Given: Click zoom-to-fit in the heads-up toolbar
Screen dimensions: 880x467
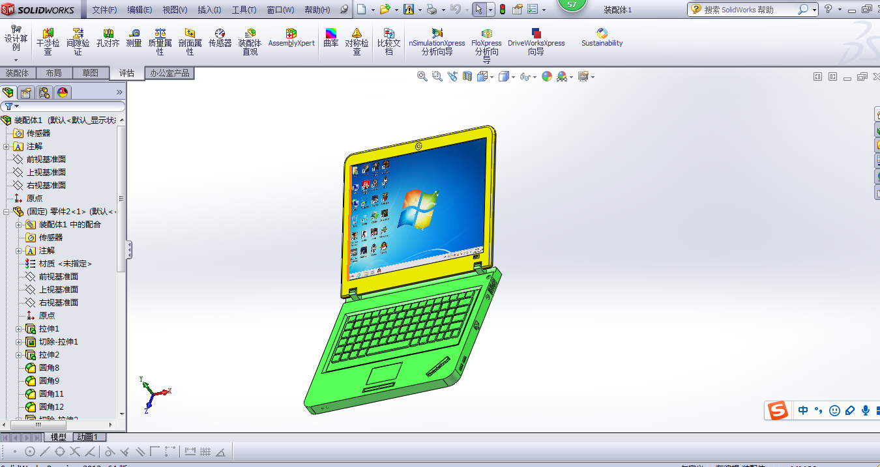Looking at the screenshot, I should [x=421, y=76].
